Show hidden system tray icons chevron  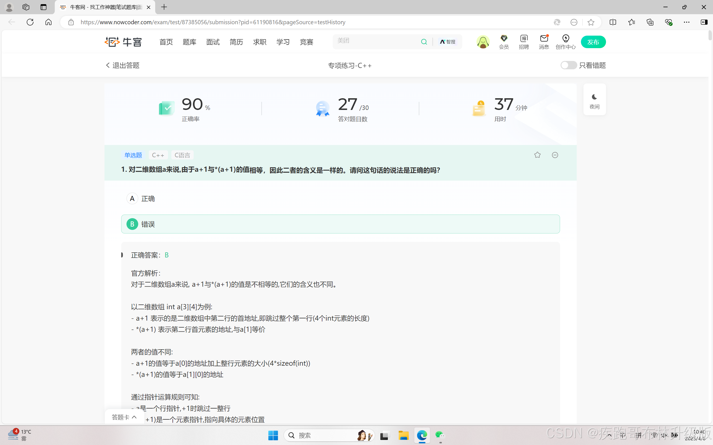[609, 435]
